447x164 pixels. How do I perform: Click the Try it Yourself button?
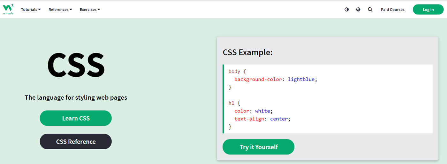(x=258, y=147)
